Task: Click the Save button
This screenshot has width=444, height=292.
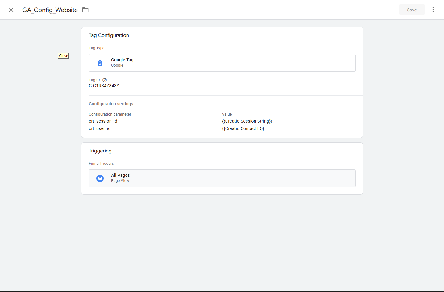Action: [412, 10]
